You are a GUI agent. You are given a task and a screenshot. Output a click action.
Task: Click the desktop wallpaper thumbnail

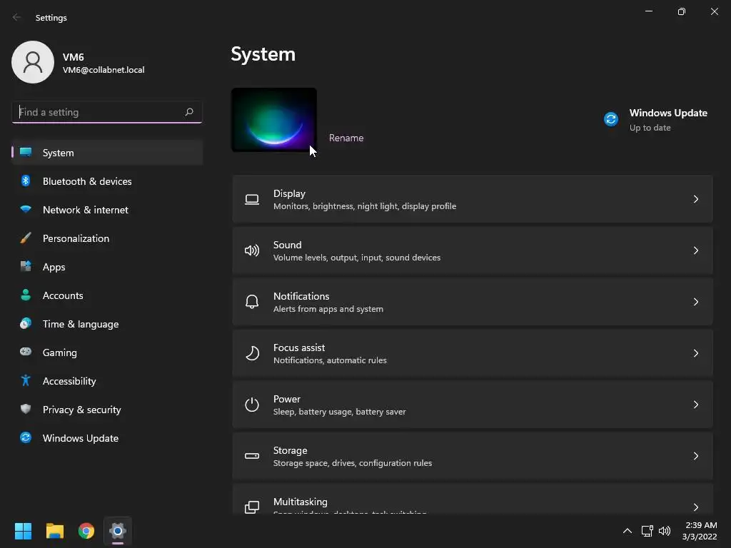coord(274,120)
